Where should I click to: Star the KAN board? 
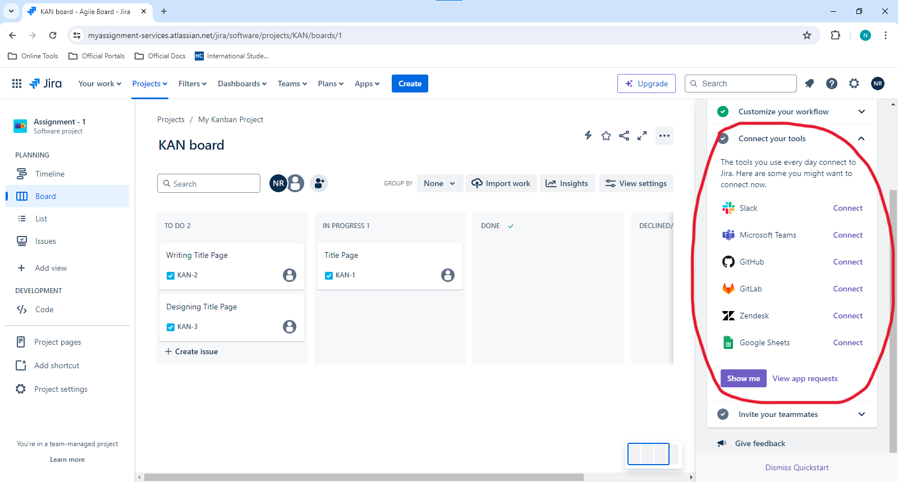[x=606, y=136]
